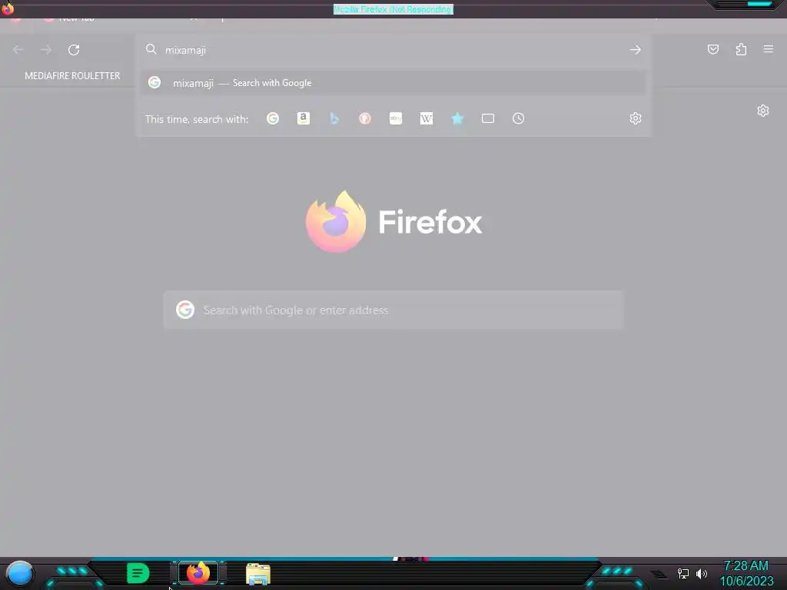Switch to Firefox on the taskbar
Viewport: 787px width, 590px height.
(198, 573)
